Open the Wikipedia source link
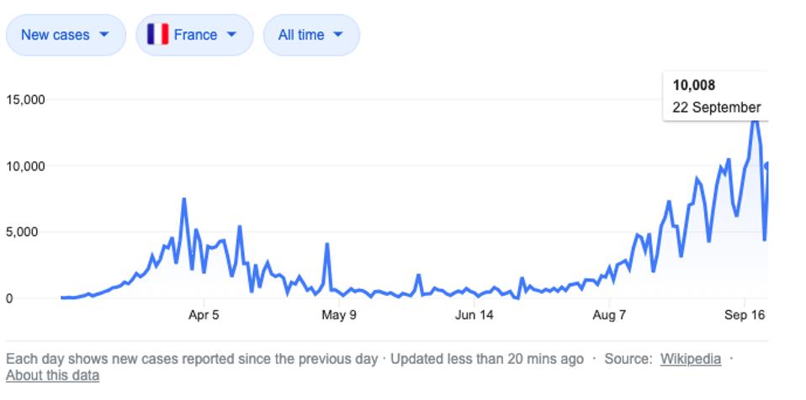 (x=691, y=359)
